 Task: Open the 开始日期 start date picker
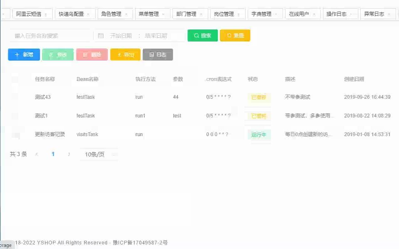[121, 36]
